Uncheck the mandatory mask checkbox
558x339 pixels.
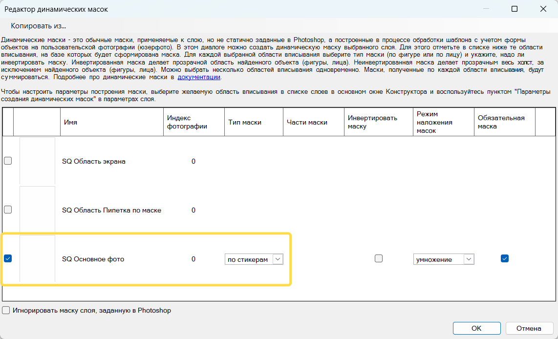(505, 259)
